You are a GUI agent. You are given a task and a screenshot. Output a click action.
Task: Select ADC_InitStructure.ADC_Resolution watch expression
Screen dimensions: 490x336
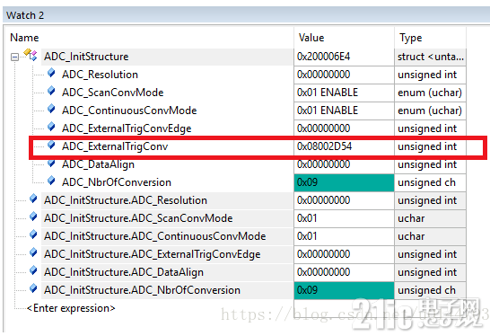(126, 200)
